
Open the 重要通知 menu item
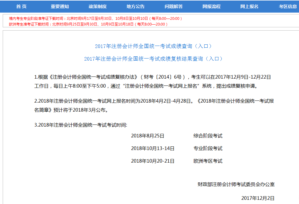(59, 7)
